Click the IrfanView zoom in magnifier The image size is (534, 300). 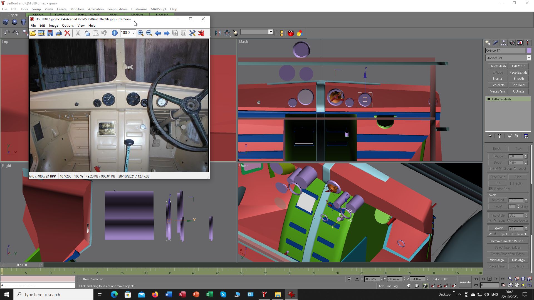pyautogui.click(x=140, y=33)
